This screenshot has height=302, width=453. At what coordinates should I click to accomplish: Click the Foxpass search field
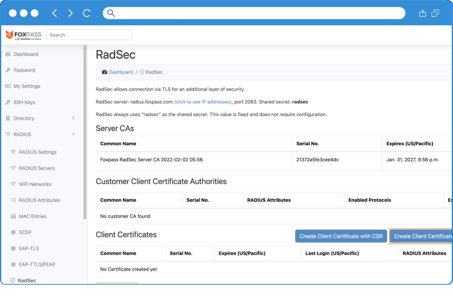89,35
